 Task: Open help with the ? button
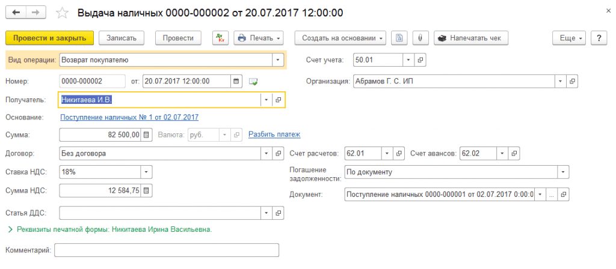click(599, 38)
